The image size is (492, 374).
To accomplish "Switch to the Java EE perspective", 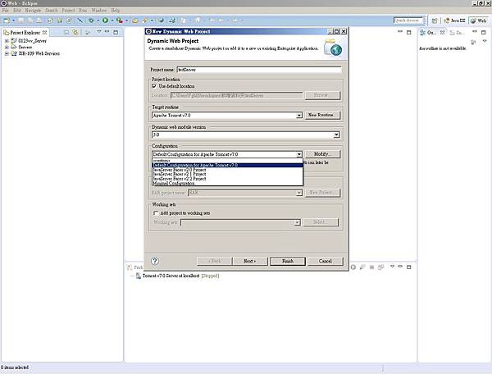I will click(x=454, y=21).
